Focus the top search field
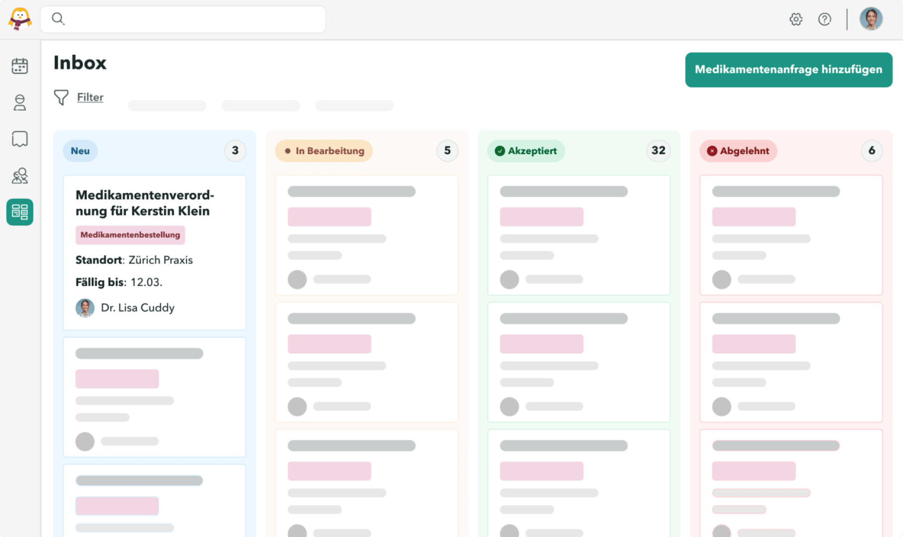903x537 pixels. pyautogui.click(x=183, y=19)
